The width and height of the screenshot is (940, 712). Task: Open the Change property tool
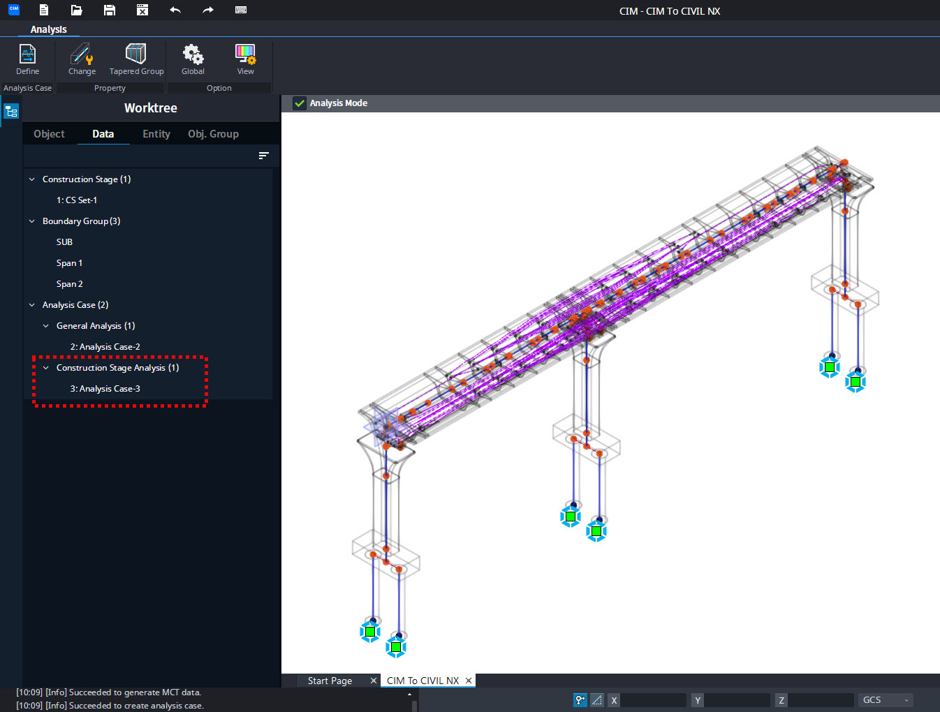(82, 59)
